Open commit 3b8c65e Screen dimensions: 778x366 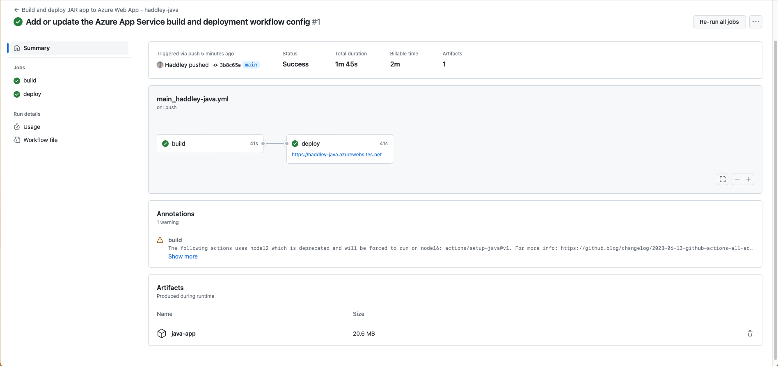click(230, 65)
